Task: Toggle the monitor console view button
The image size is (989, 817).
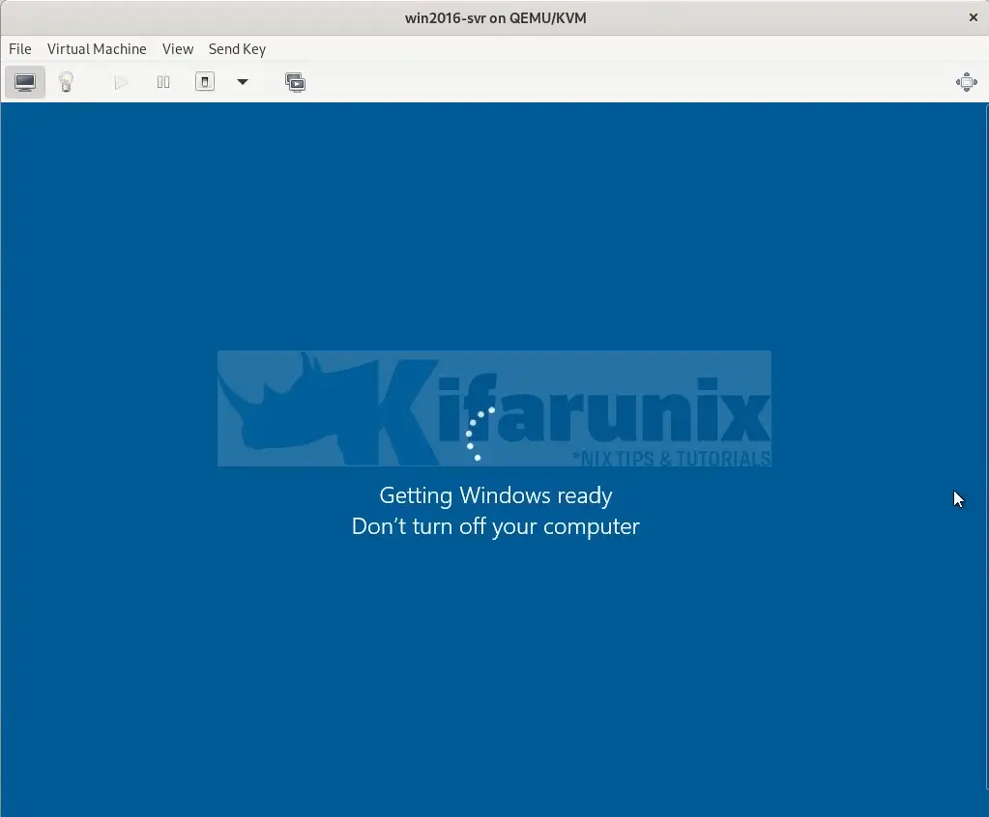Action: tap(25, 82)
